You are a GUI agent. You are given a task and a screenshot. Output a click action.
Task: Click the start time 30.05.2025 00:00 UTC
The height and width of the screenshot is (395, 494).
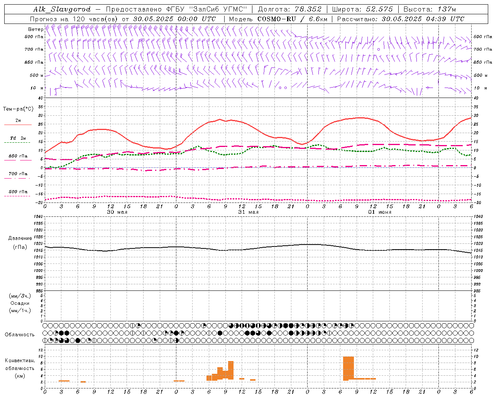point(174,19)
